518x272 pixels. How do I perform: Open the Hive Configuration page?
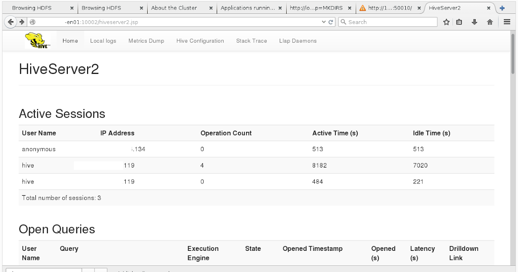(200, 41)
